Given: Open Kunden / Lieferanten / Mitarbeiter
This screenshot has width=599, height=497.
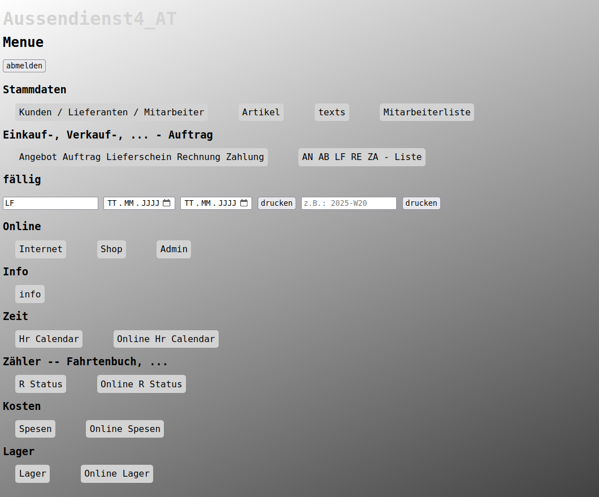Looking at the screenshot, I should coord(111,113).
